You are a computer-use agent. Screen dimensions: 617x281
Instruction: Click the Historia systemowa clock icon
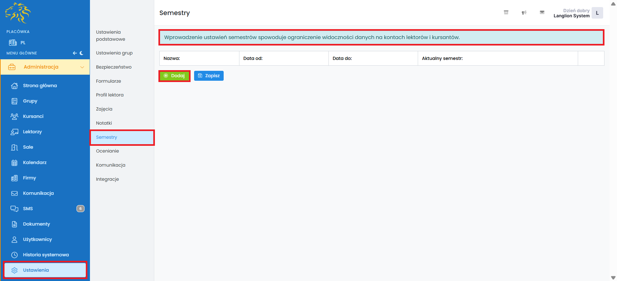[x=14, y=255]
